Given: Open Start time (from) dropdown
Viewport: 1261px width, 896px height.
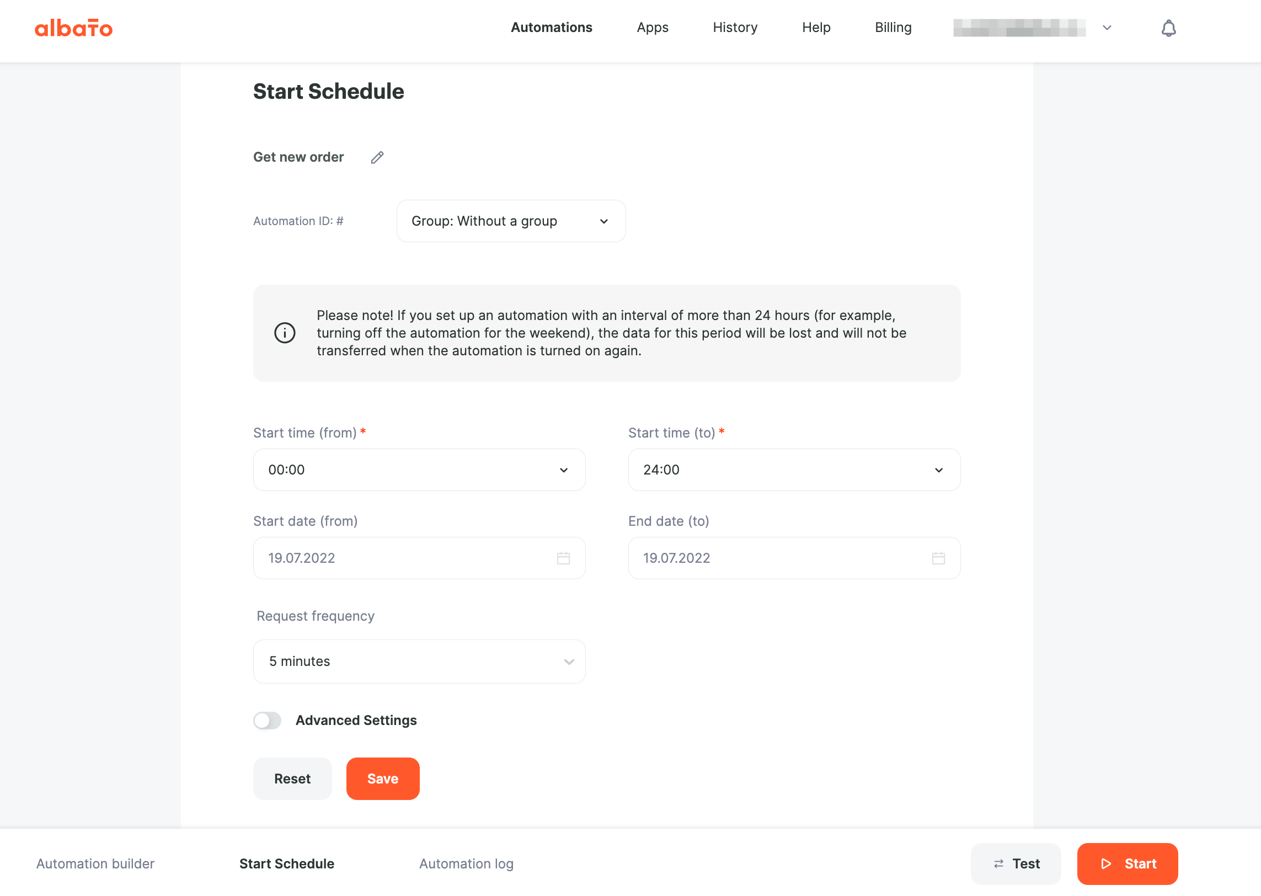Looking at the screenshot, I should coord(419,470).
